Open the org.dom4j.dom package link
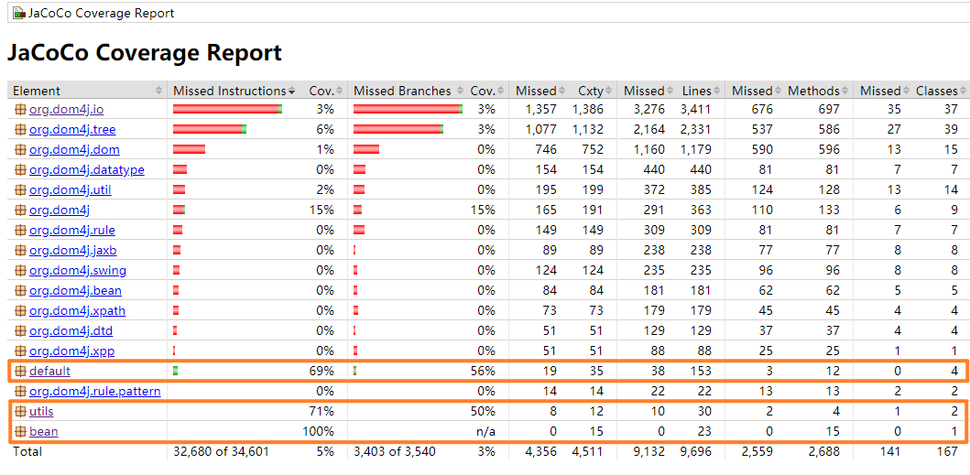 [74, 150]
